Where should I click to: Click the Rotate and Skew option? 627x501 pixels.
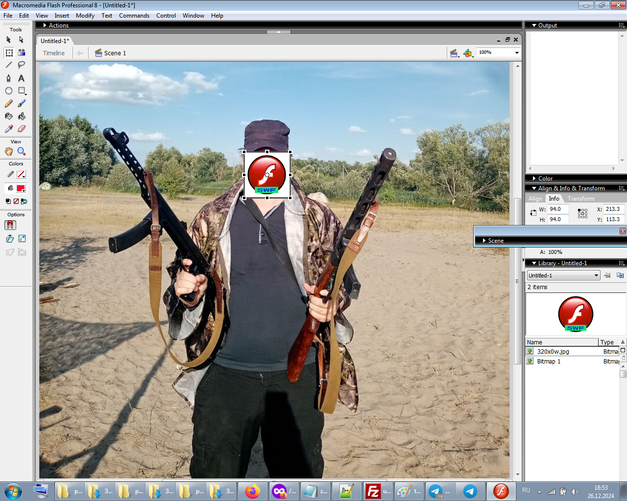10,239
